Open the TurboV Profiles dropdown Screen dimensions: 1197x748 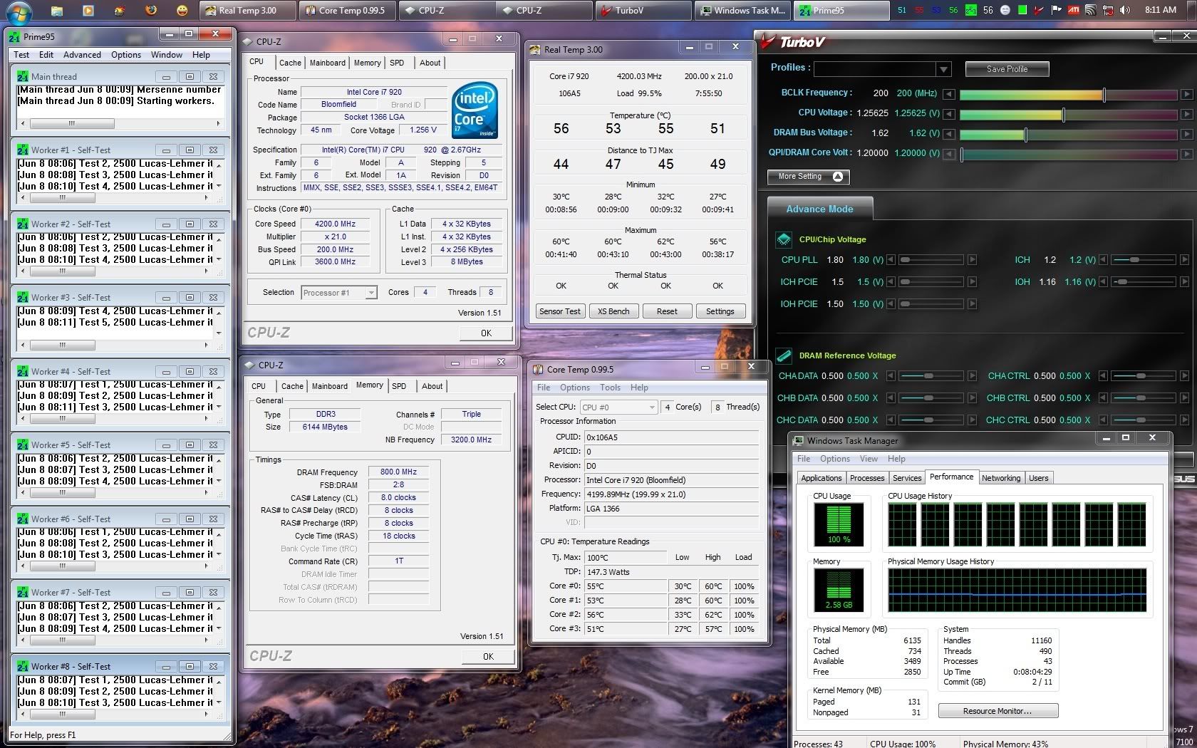(944, 69)
